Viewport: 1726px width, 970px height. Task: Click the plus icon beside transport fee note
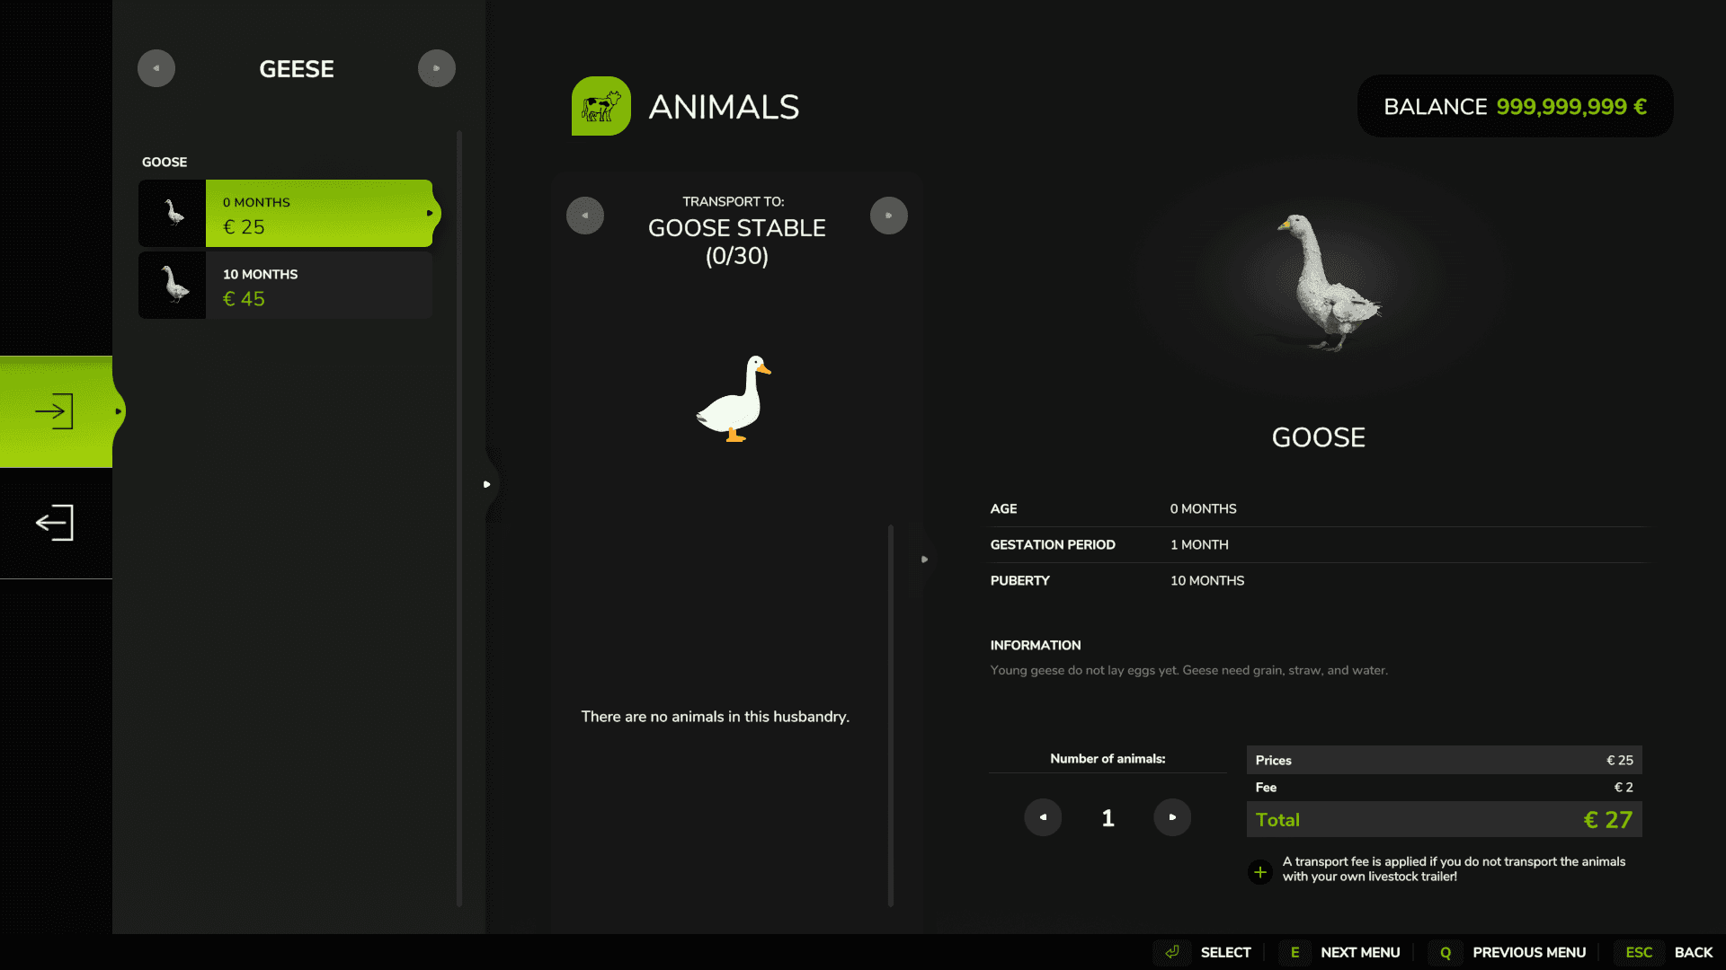pos(1260,872)
